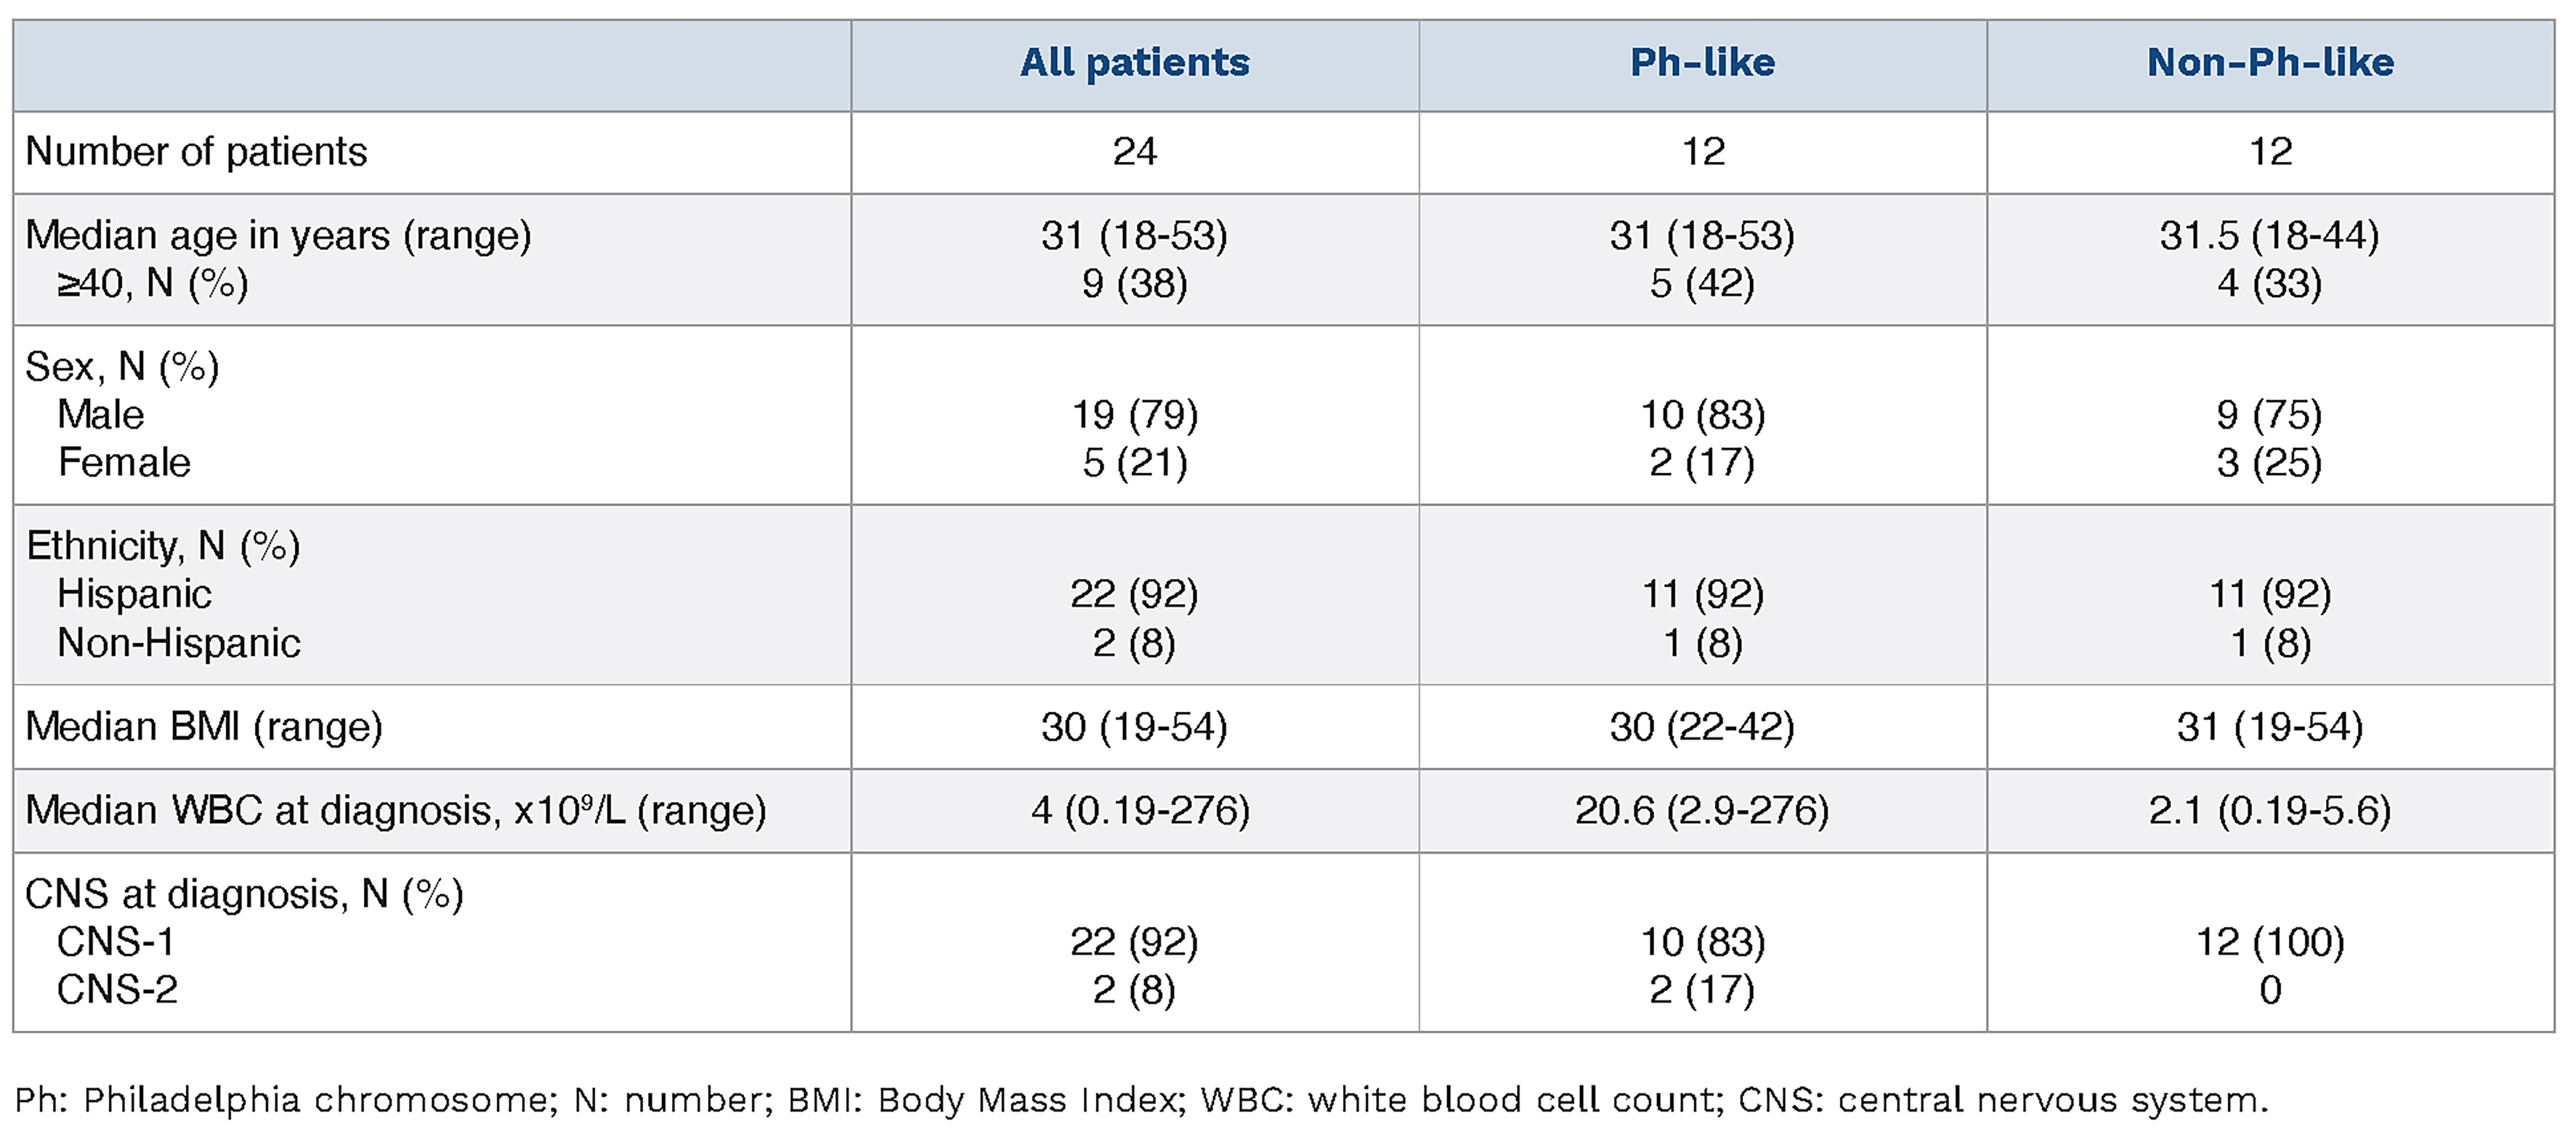The width and height of the screenshot is (2576, 1137).
Task: Click the "Non-Ph-like" column header
Action: [2270, 63]
